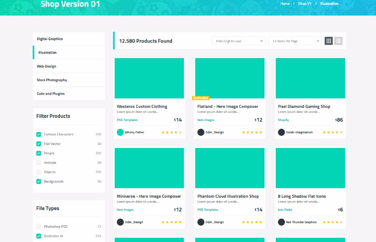The width and height of the screenshot is (376, 242).
Task: Click Johnny Fisher's avatar
Action: pos(120,132)
